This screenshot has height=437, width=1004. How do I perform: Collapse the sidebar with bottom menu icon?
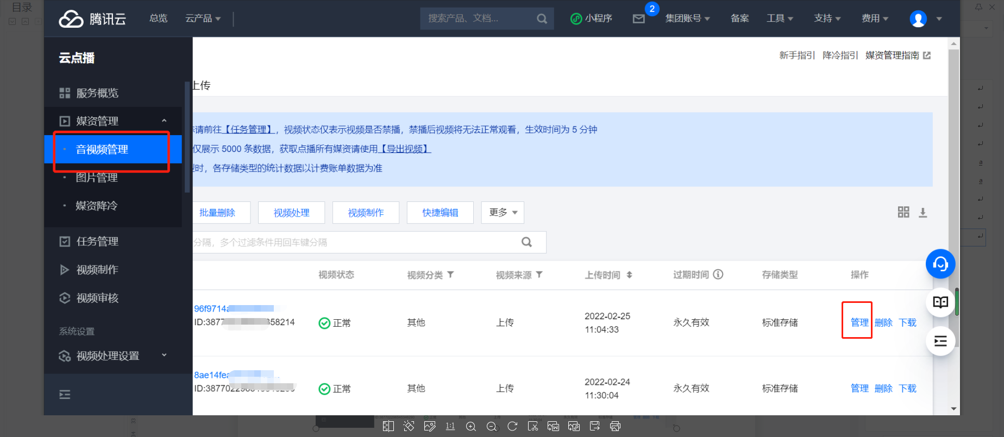coord(65,394)
